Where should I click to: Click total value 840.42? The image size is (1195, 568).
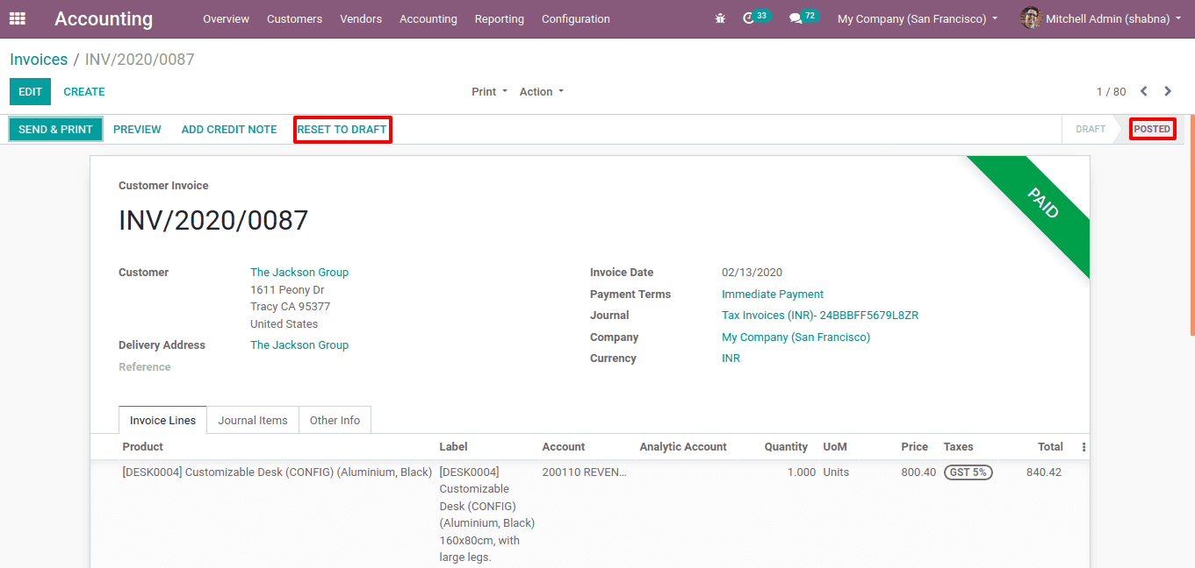1044,472
